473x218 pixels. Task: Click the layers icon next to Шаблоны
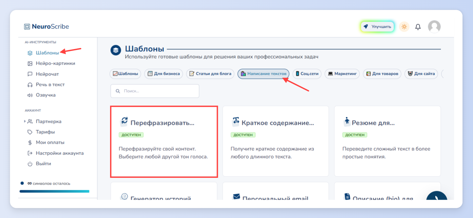pyautogui.click(x=30, y=53)
